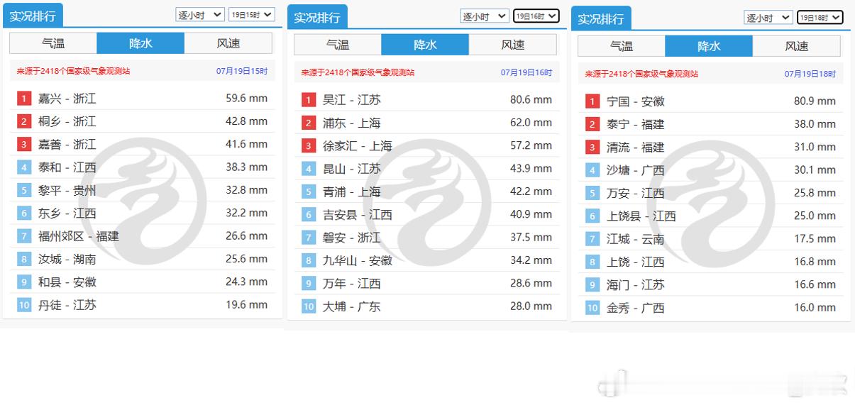Image resolution: width=855 pixels, height=405 pixels.
Task: Click the 上饶 - 江西 rank 8 station name
Action: (x=635, y=262)
